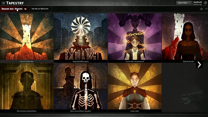The width and height of the screenshot is (208, 117).
Task: Click the share/export icon
Action: [x=206, y=9]
